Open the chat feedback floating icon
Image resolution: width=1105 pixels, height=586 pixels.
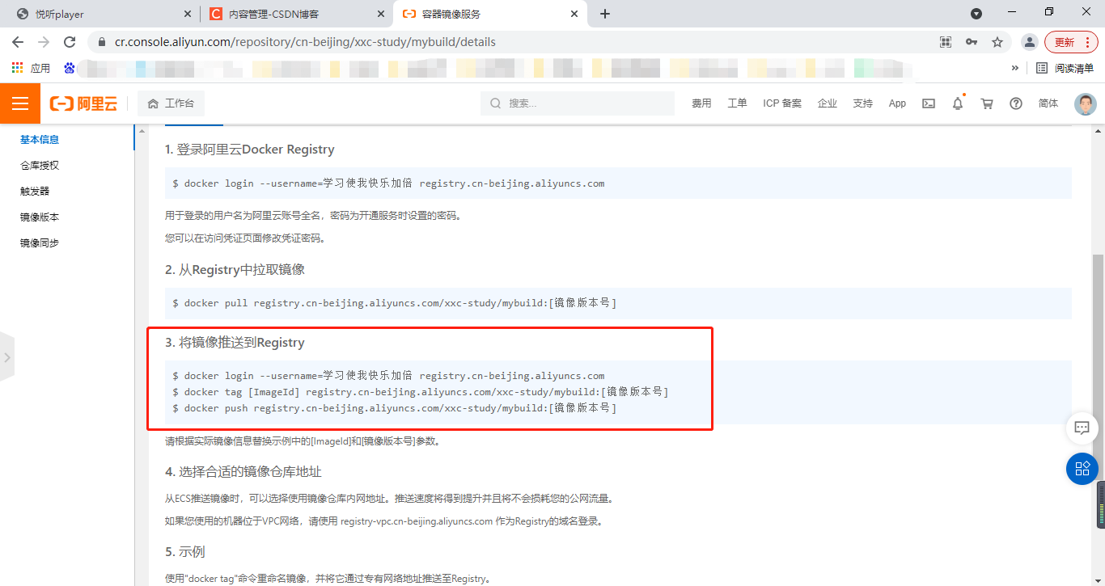pos(1082,427)
